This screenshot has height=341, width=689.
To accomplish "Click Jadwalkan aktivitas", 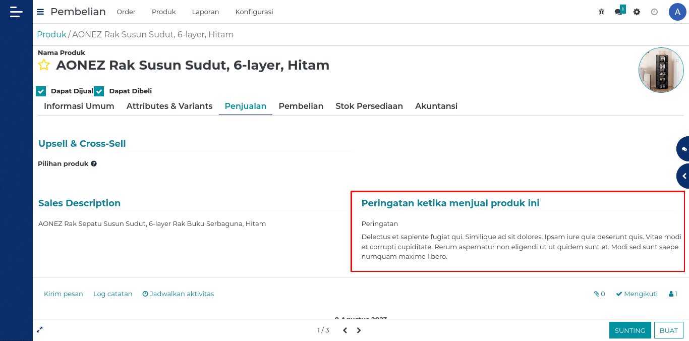I will click(178, 294).
